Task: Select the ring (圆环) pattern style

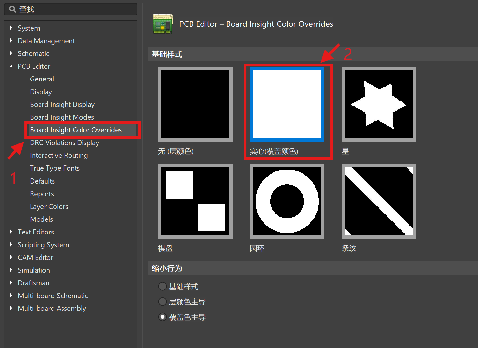Action: (x=287, y=201)
